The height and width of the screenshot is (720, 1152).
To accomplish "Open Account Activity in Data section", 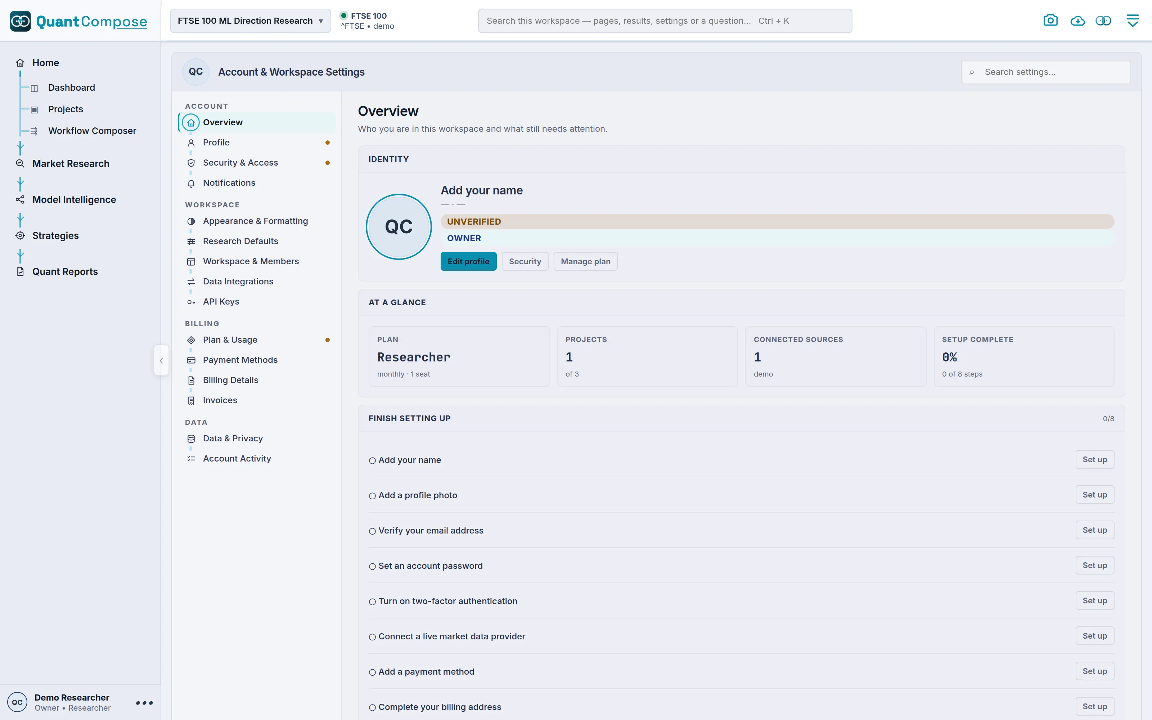I will [257, 459].
